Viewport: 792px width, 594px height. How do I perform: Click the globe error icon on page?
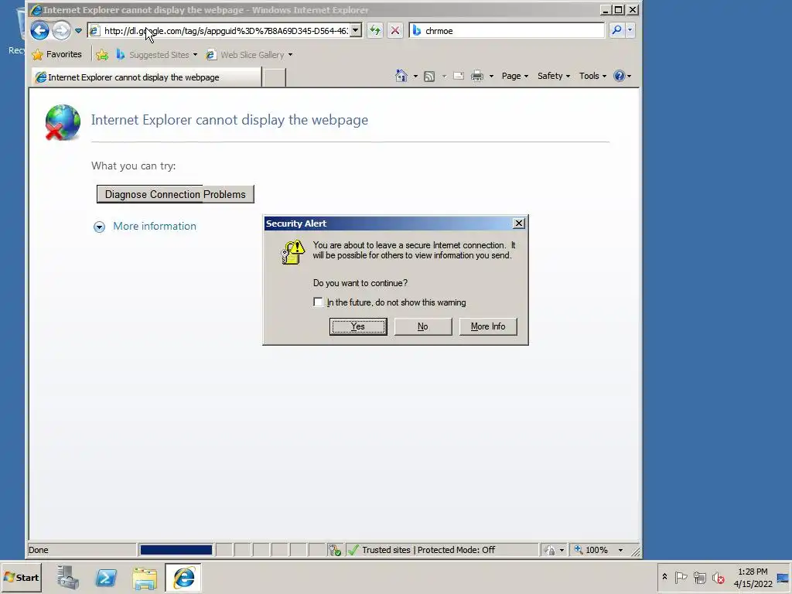63,122
